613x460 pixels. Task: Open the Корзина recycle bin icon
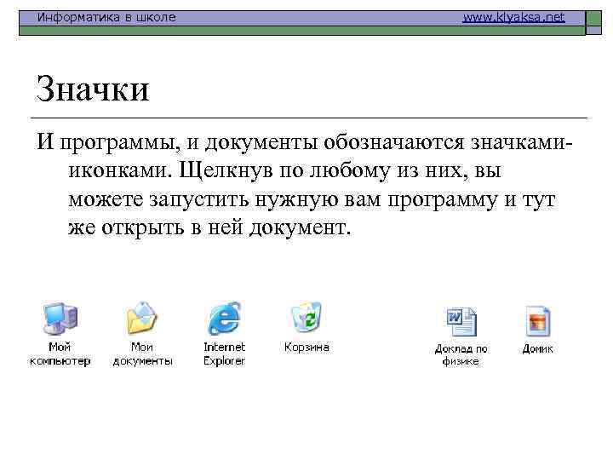pyautogui.click(x=306, y=317)
